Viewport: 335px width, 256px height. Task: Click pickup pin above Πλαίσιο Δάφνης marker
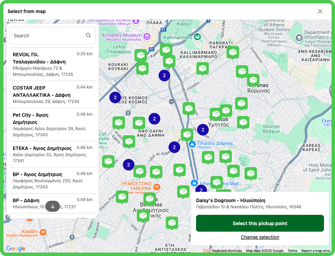[187, 135]
